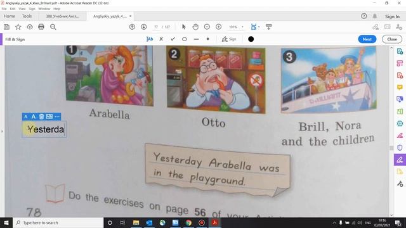This screenshot has height=228, width=406.
Task: Open File Explorer from taskbar
Action: click(x=136, y=222)
